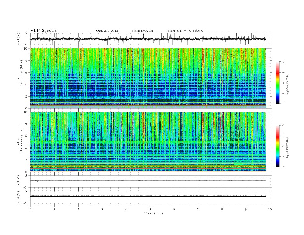Click the "ch.4(V)" axis label
The height and width of the screenshot is (235, 304).
point(18,197)
